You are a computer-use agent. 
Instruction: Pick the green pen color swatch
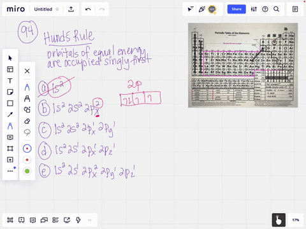coord(27,171)
